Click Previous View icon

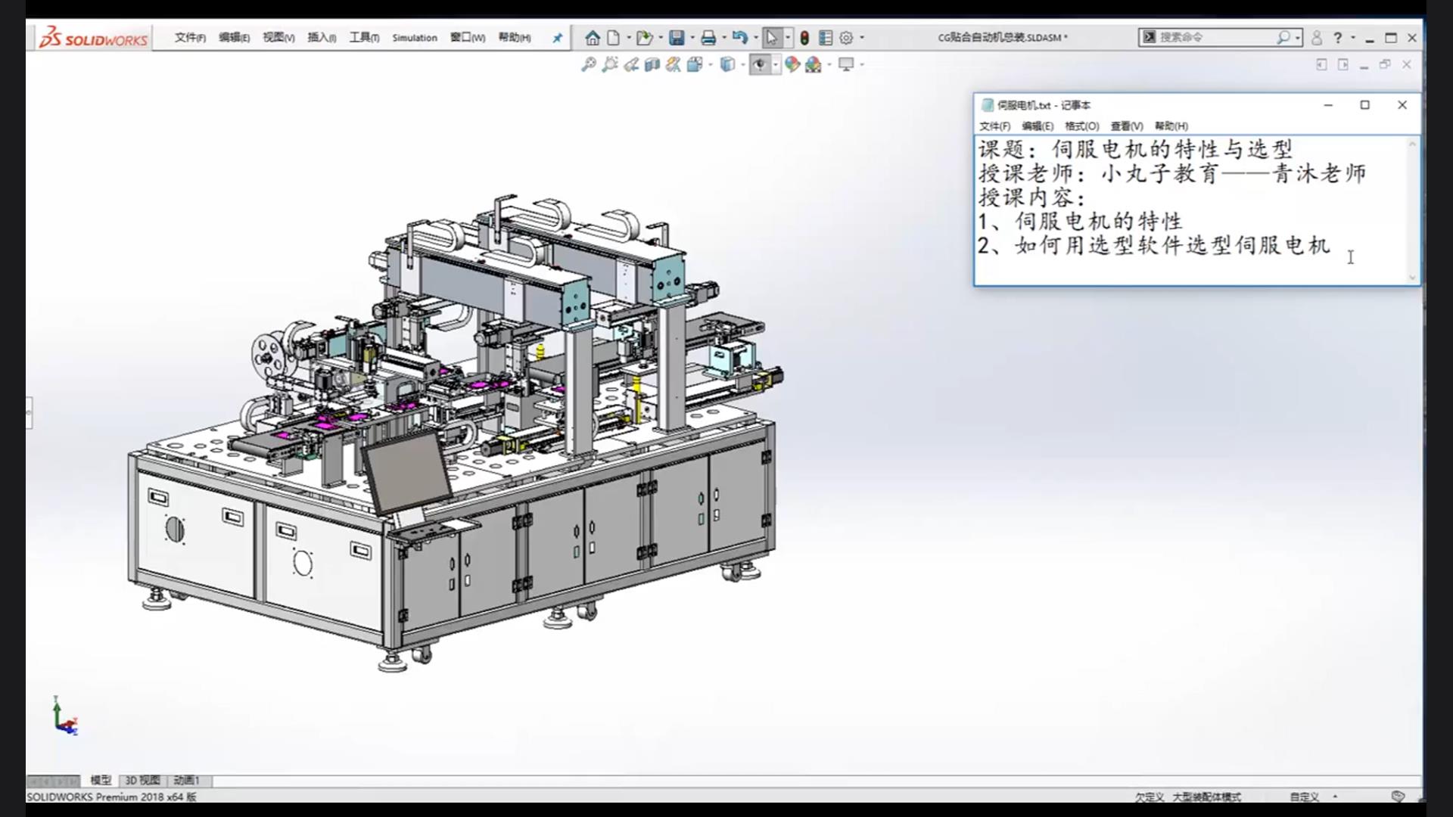(631, 65)
